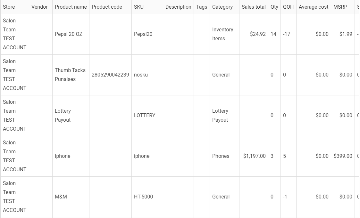Image resolution: width=360 pixels, height=218 pixels.
Task: Click the Iphone product name cell
Action: click(x=63, y=156)
